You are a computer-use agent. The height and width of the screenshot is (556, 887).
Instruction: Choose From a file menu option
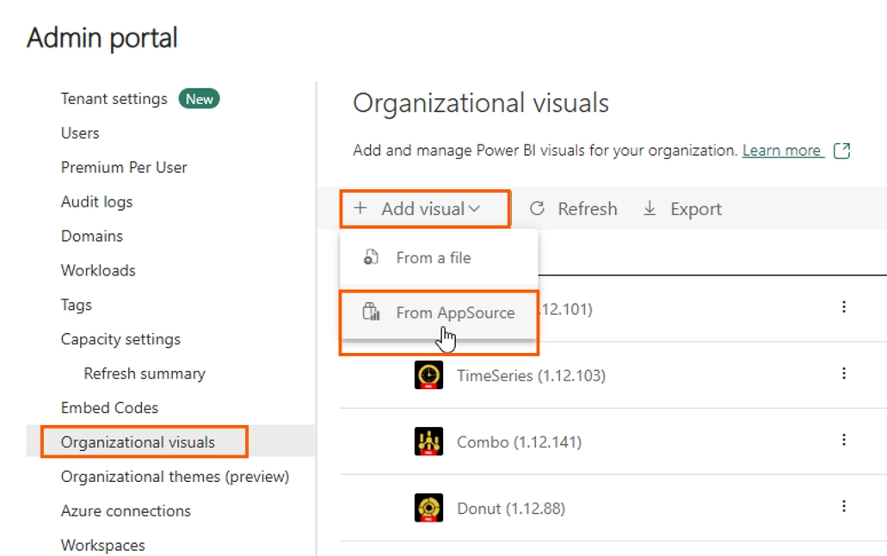[439, 257]
